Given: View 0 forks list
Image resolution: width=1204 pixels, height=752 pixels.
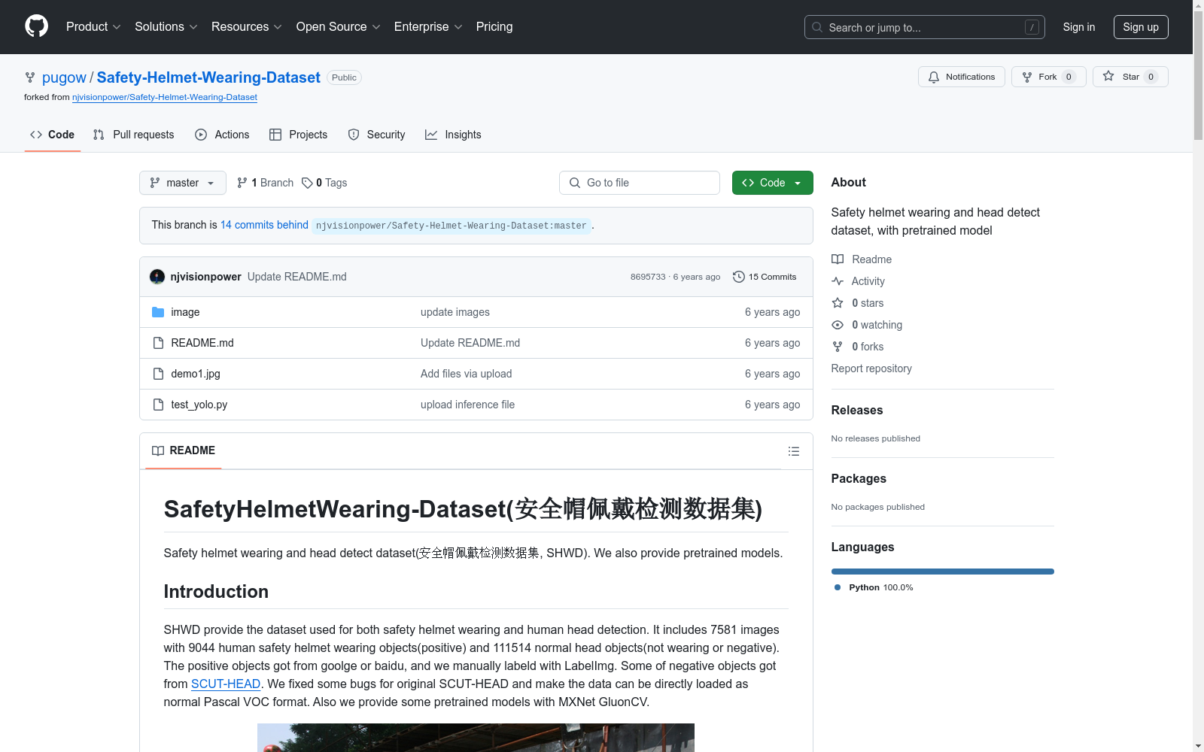Looking at the screenshot, I should [x=858, y=347].
